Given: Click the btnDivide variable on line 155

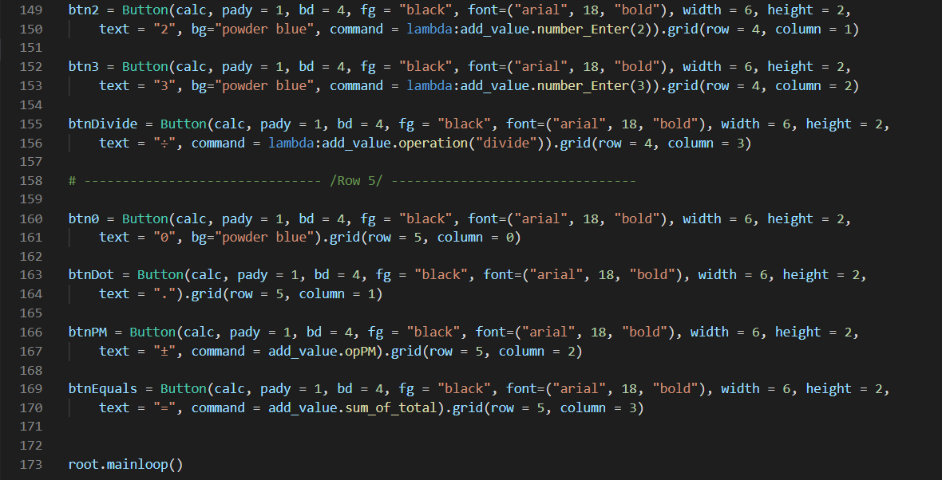Looking at the screenshot, I should [x=100, y=124].
